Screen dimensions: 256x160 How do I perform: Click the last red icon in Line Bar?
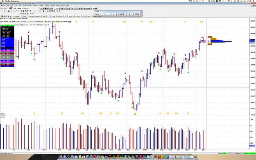pyautogui.click(x=140, y=14)
